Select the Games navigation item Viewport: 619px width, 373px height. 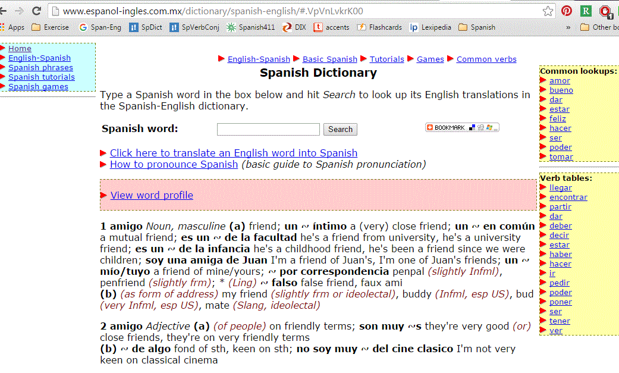(x=430, y=59)
